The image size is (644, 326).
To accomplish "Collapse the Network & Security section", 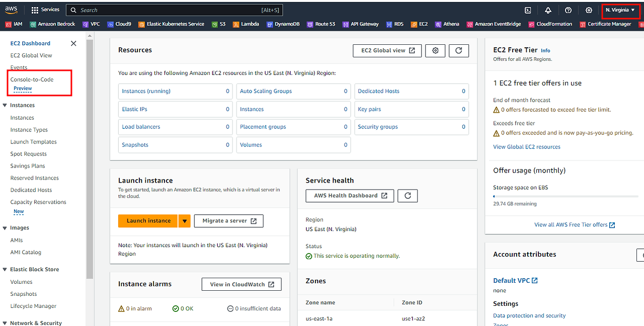I will [x=5, y=323].
